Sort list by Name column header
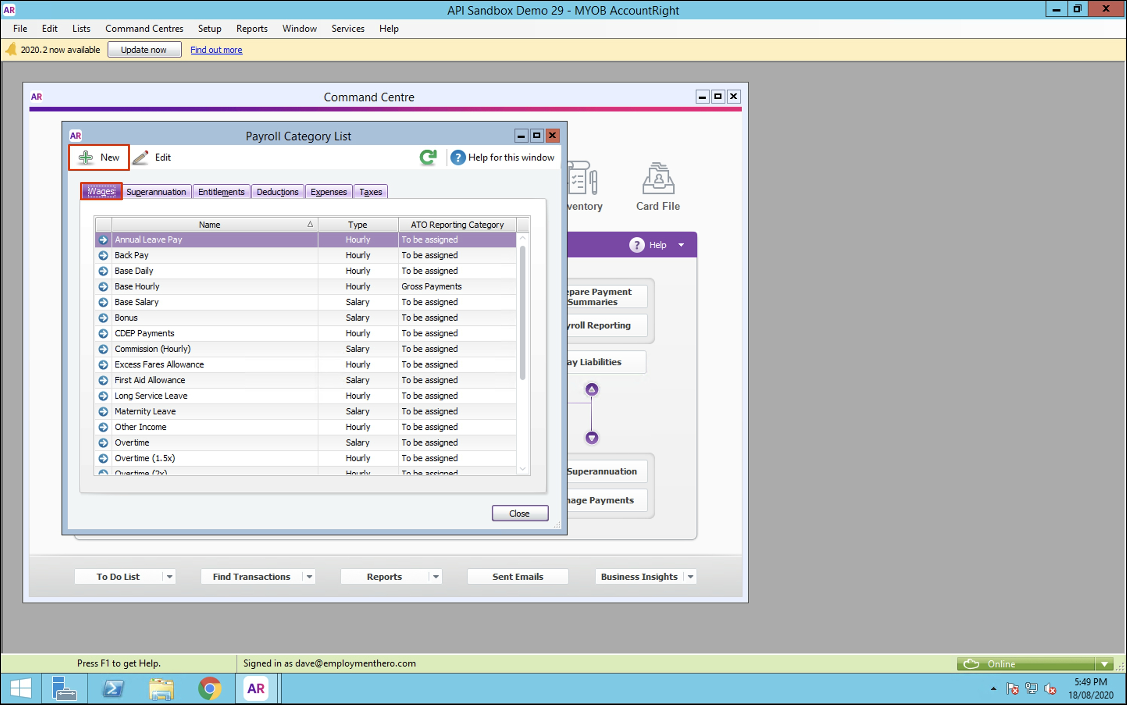This screenshot has height=705, width=1127. coord(209,225)
